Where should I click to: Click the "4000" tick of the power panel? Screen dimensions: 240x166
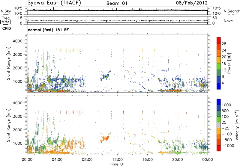point(18,41)
